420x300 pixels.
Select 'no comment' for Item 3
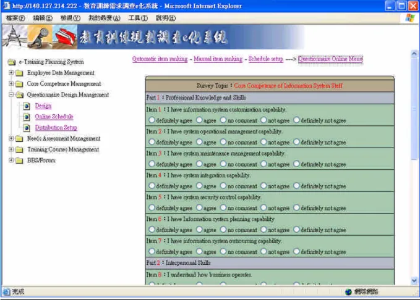click(x=223, y=164)
